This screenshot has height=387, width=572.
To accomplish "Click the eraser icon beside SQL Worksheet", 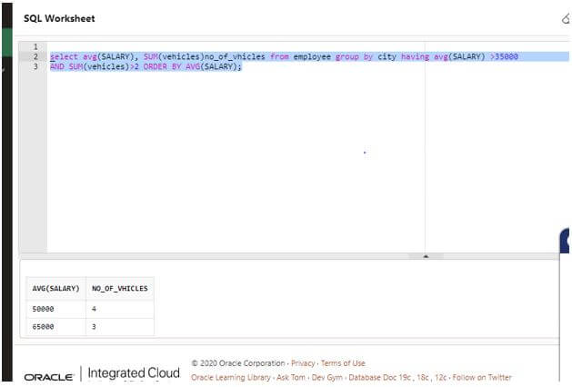I will pyautogui.click(x=567, y=18).
